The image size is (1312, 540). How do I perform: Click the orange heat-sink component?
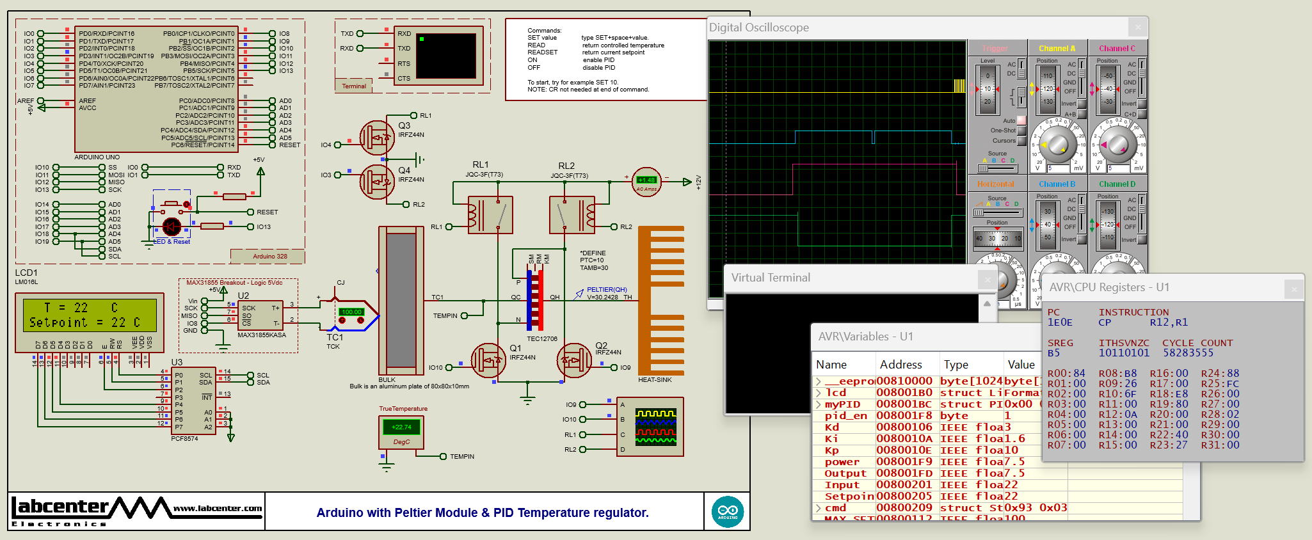pos(661,300)
